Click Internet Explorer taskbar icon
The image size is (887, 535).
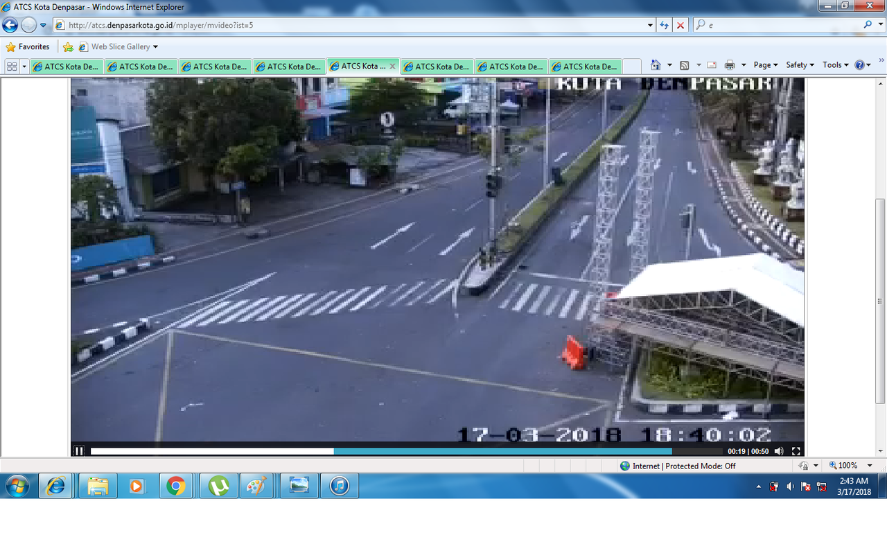[55, 486]
